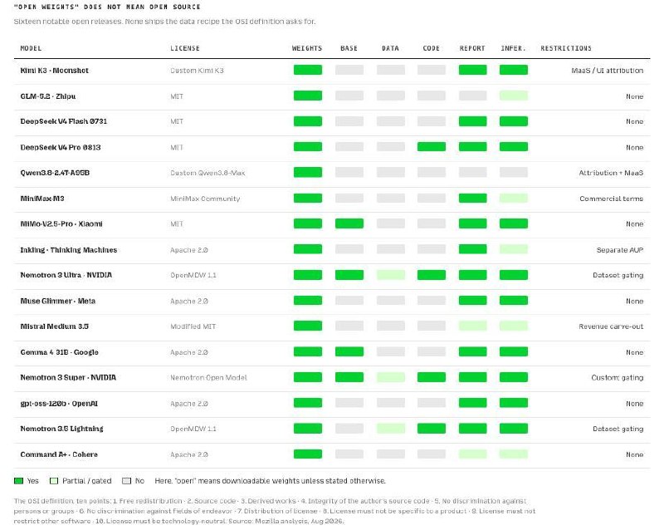
Task: Click the BASE column header
Action: pos(349,48)
